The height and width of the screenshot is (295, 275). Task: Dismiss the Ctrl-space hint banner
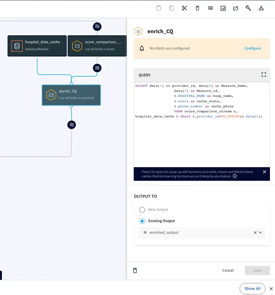click(x=265, y=172)
